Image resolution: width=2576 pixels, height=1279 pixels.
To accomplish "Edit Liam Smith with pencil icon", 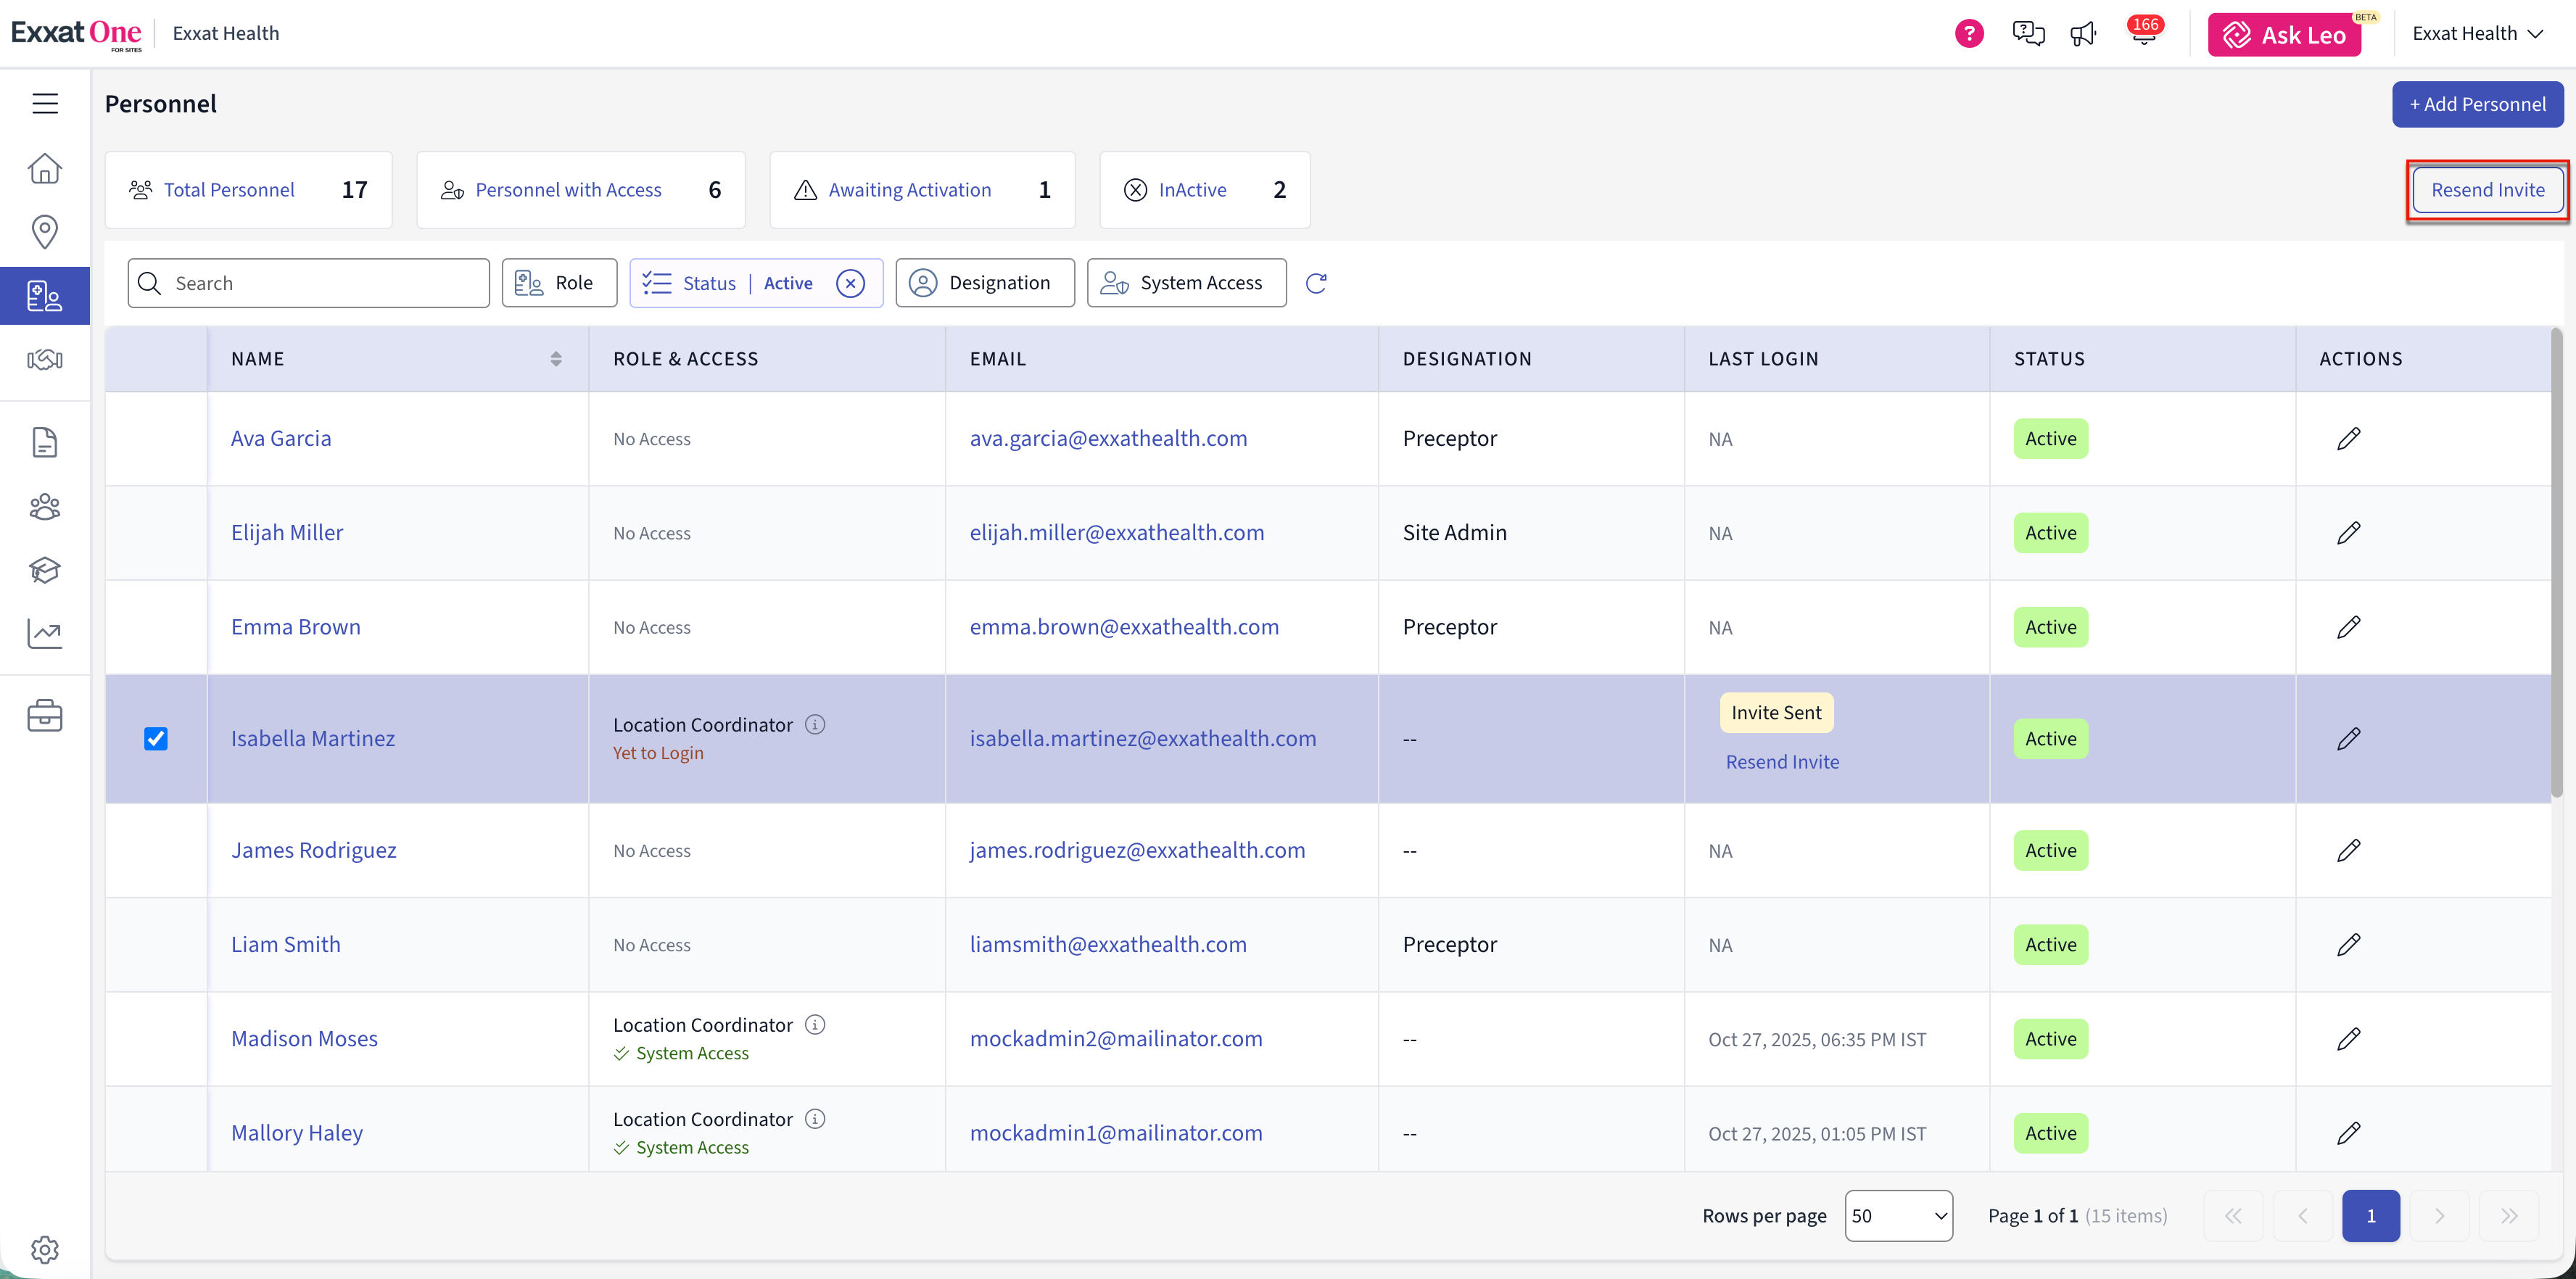I will pyautogui.click(x=2349, y=945).
